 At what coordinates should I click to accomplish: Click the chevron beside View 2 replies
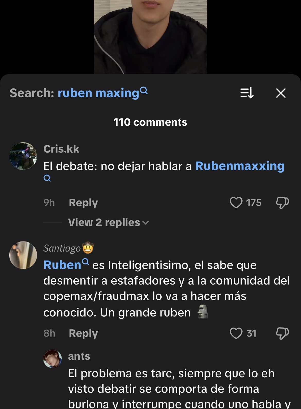146,223
